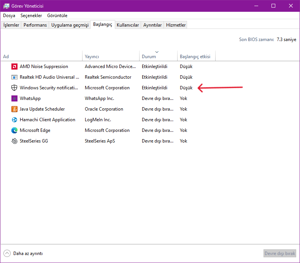Open the Seçenekler menu
Screen dimensions: 300x263
[31, 16]
